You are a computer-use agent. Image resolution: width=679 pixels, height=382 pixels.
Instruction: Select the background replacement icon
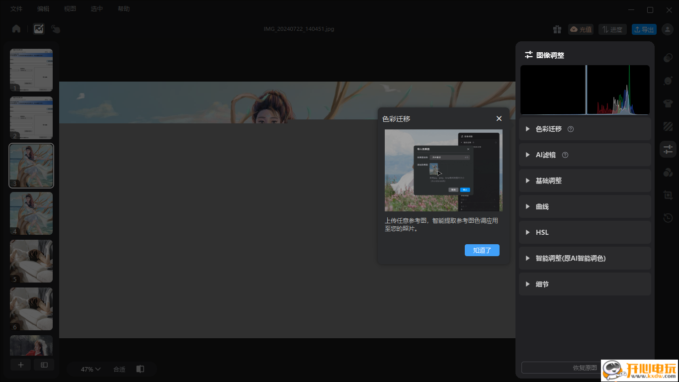[x=668, y=126]
